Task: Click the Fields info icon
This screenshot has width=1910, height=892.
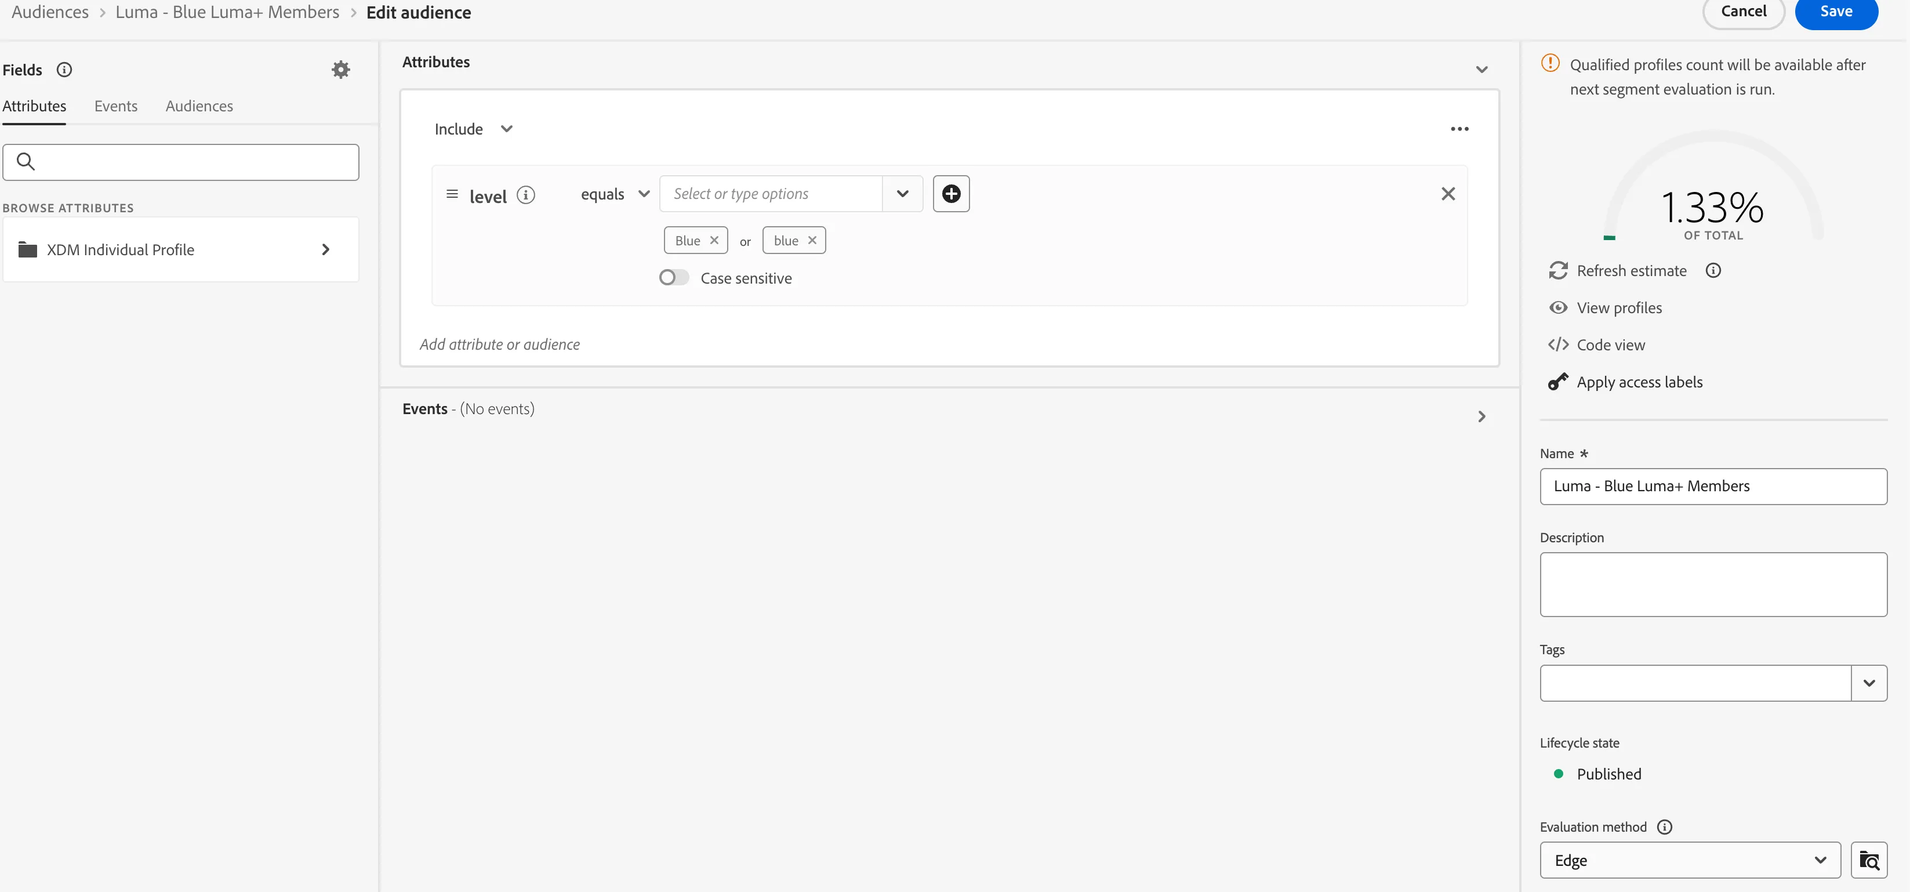Action: pos(64,70)
